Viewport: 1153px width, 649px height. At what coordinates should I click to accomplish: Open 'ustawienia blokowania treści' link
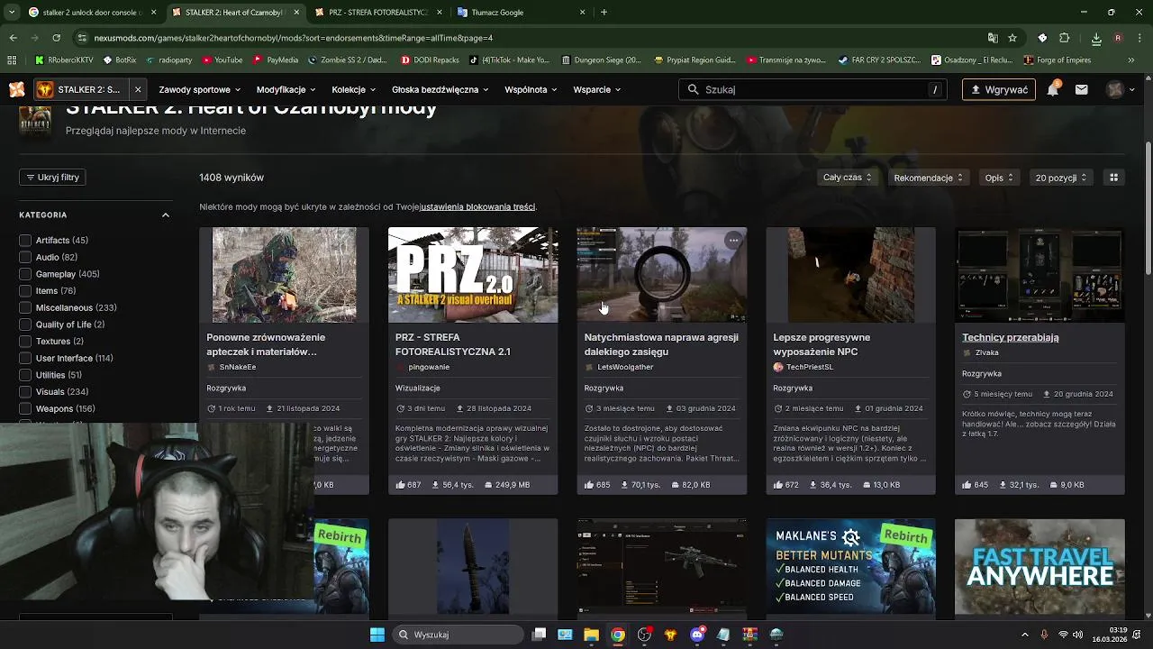477,206
